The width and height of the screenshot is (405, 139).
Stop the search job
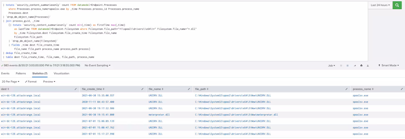tap(348, 65)
